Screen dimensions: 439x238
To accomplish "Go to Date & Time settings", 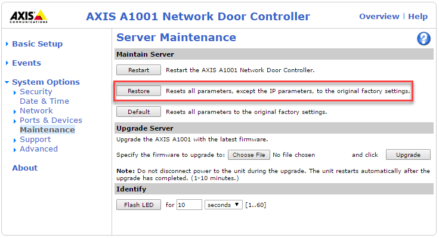I will point(44,101).
